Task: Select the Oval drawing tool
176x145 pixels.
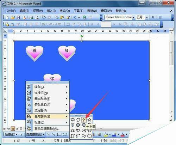Action: [65, 134]
